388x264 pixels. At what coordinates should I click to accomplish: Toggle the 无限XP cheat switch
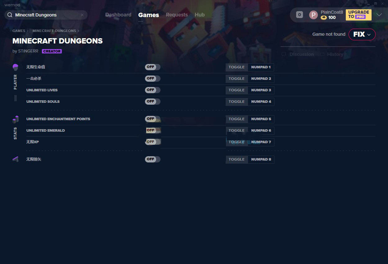(153, 142)
